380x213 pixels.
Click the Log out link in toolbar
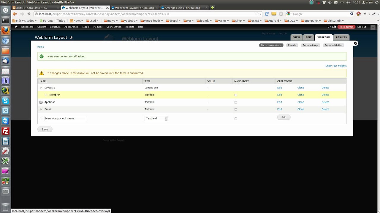[x=362, y=27]
